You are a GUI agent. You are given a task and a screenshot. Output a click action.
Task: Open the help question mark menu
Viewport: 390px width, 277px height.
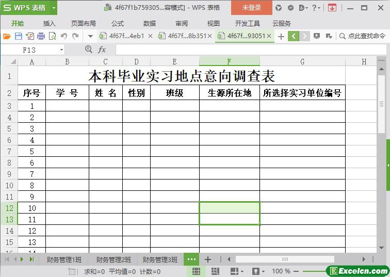[x=316, y=8]
